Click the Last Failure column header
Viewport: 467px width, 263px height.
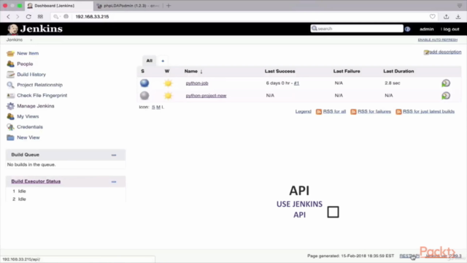pos(347,72)
